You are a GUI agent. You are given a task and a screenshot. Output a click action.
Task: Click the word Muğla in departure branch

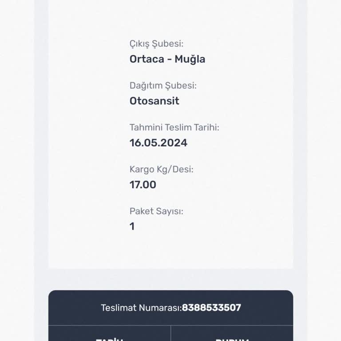190,59
